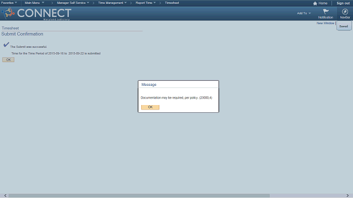Click the horizontal scrollbar thumb
353x198 pixels.
point(139,196)
